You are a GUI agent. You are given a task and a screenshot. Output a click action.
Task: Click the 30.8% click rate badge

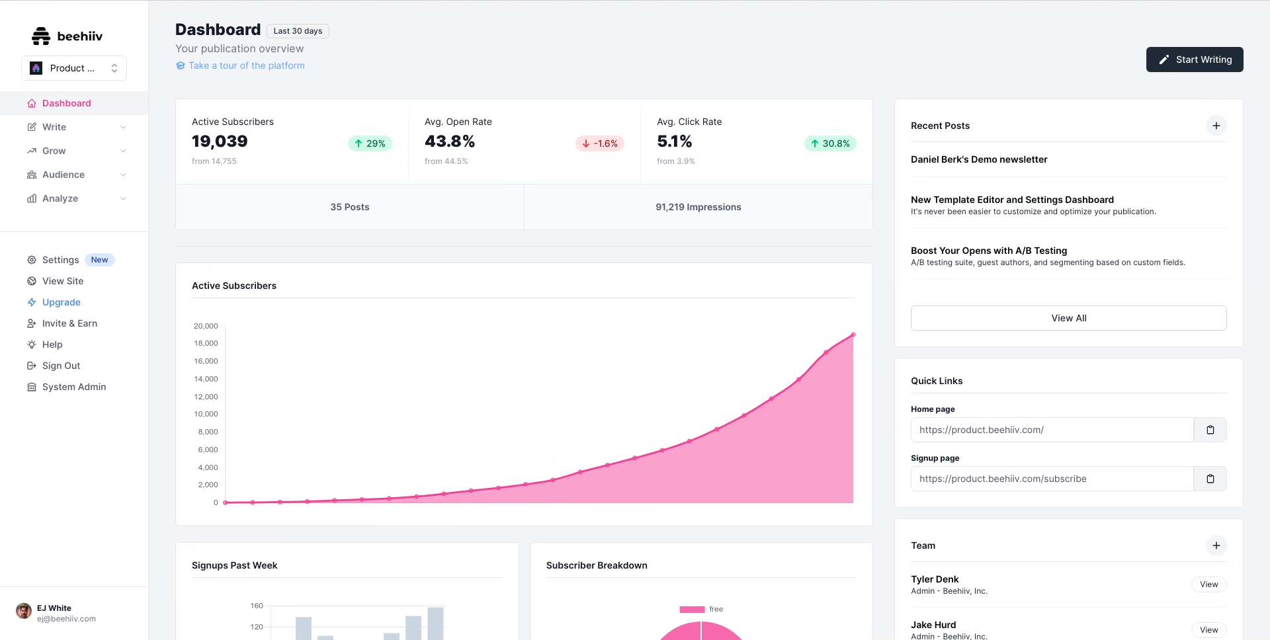(830, 143)
